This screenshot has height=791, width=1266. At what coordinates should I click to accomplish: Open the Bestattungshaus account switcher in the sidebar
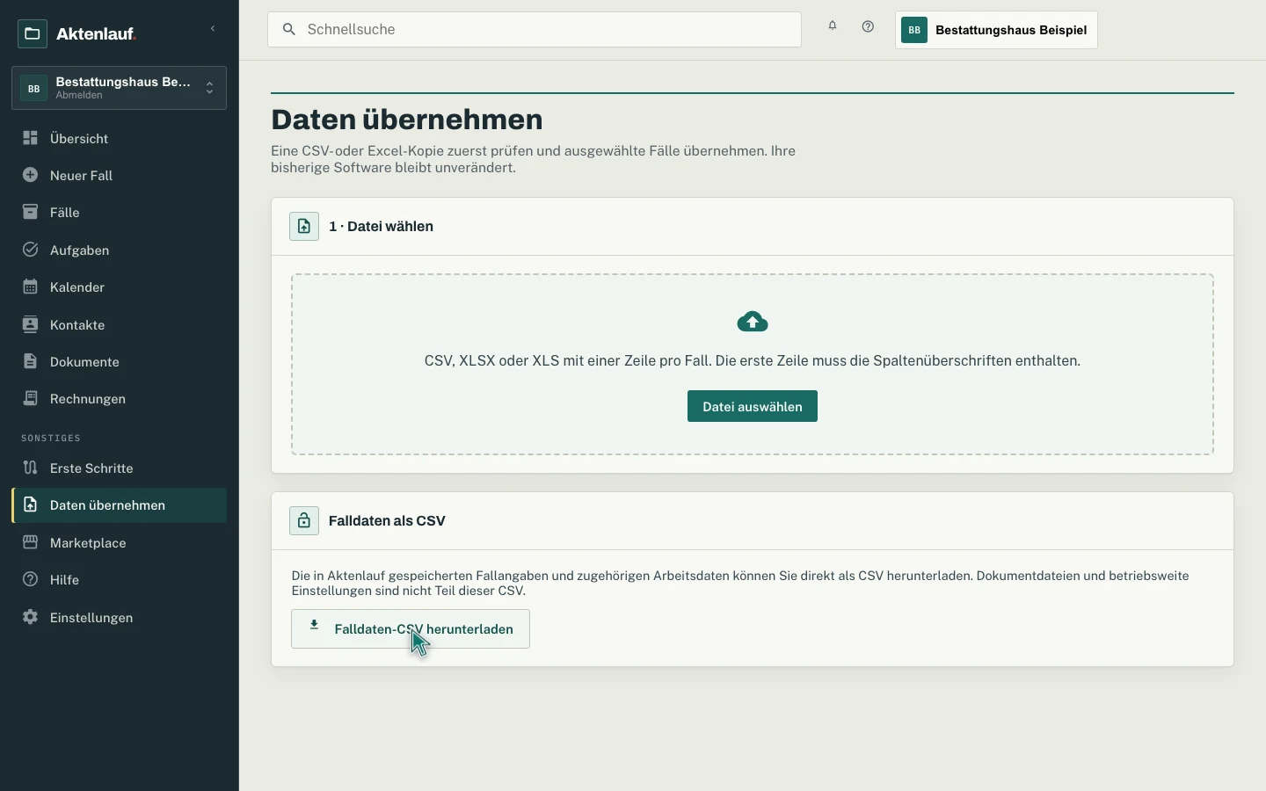tap(119, 88)
